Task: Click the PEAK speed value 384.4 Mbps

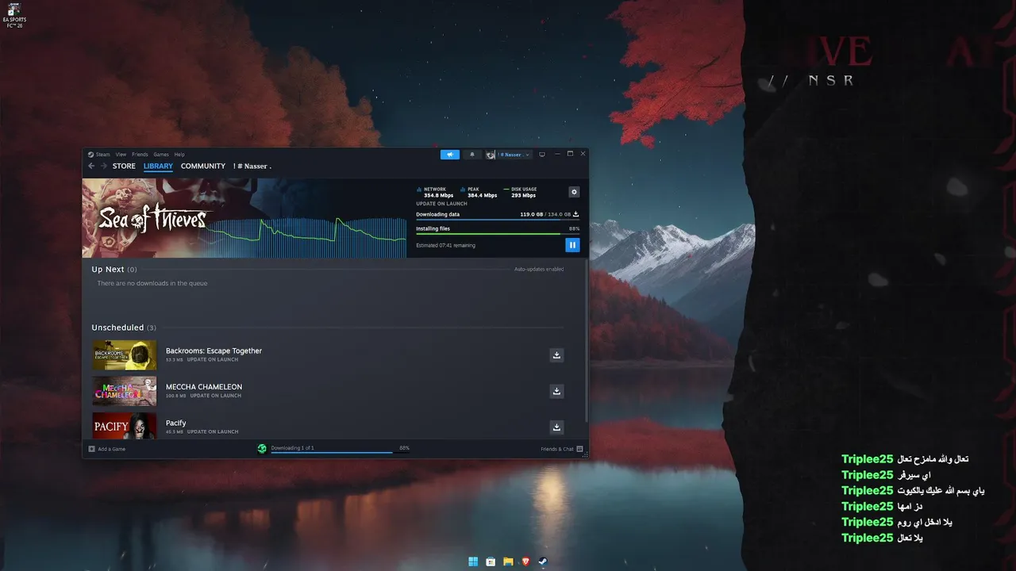Action: click(483, 195)
